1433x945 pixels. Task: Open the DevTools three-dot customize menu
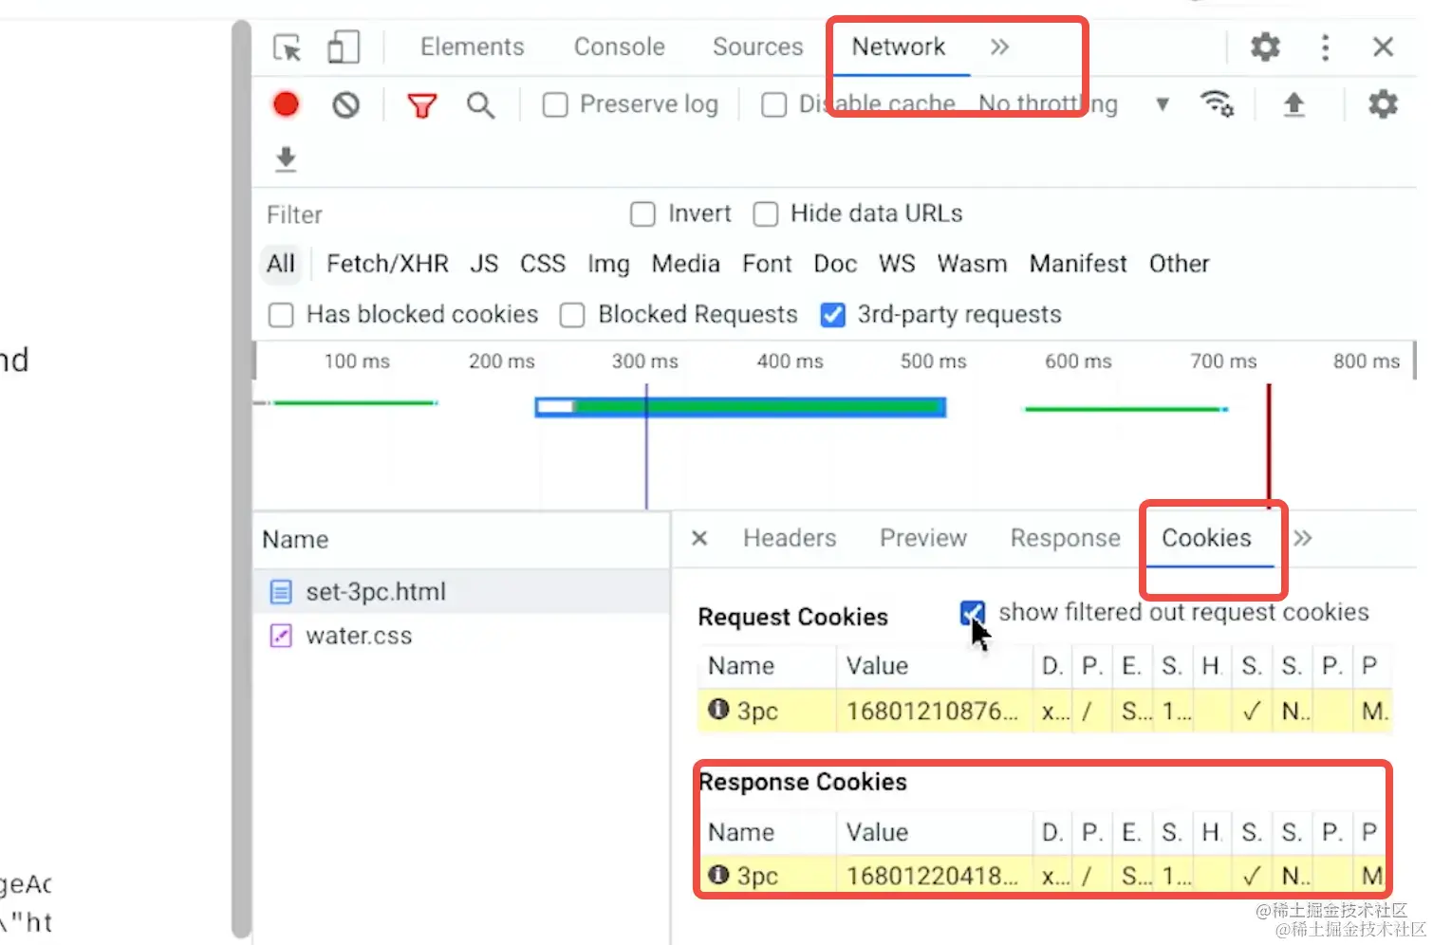pyautogui.click(x=1326, y=47)
